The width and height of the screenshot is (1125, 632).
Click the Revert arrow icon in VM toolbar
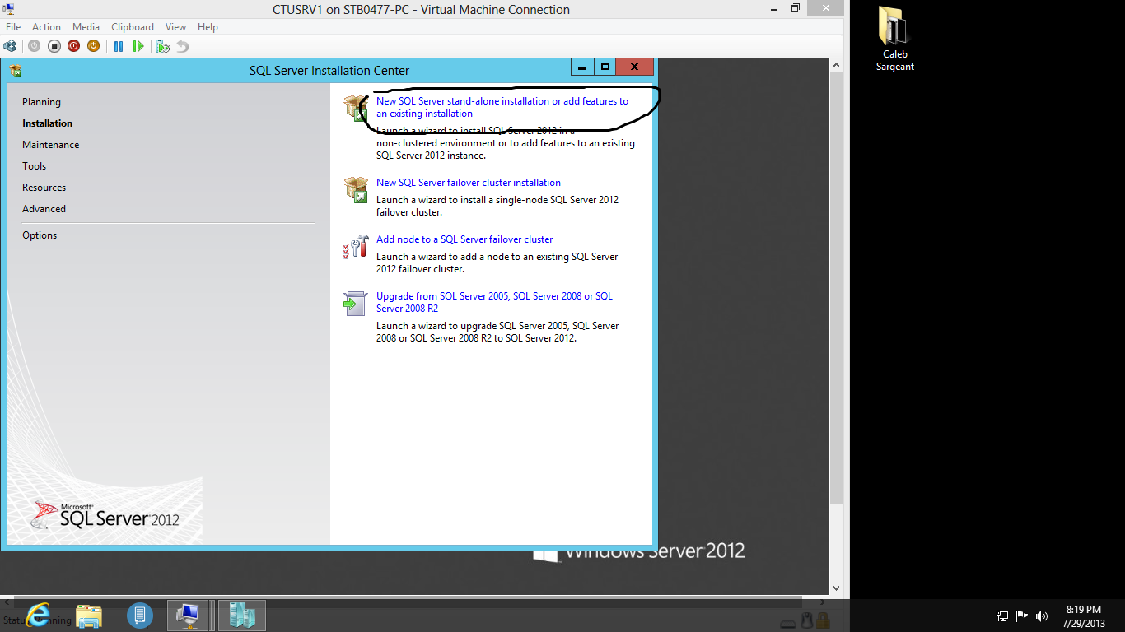[x=183, y=46]
